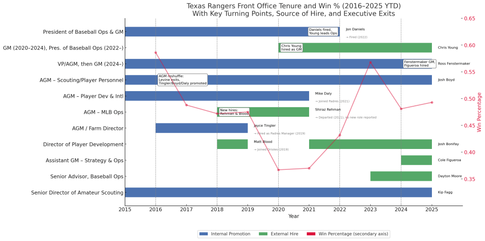Click the 2020 win percentage low point
The image size is (485, 241).
coord(278,170)
